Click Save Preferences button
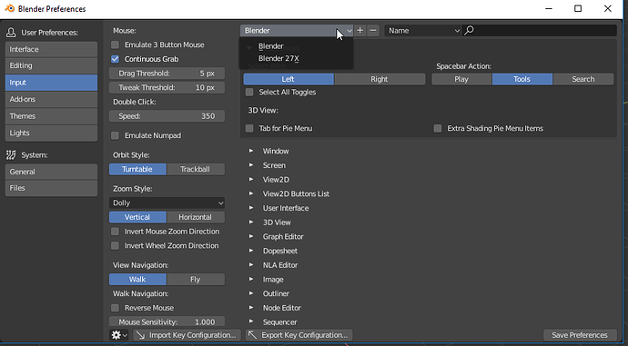The height and width of the screenshot is (346, 628). (x=580, y=335)
